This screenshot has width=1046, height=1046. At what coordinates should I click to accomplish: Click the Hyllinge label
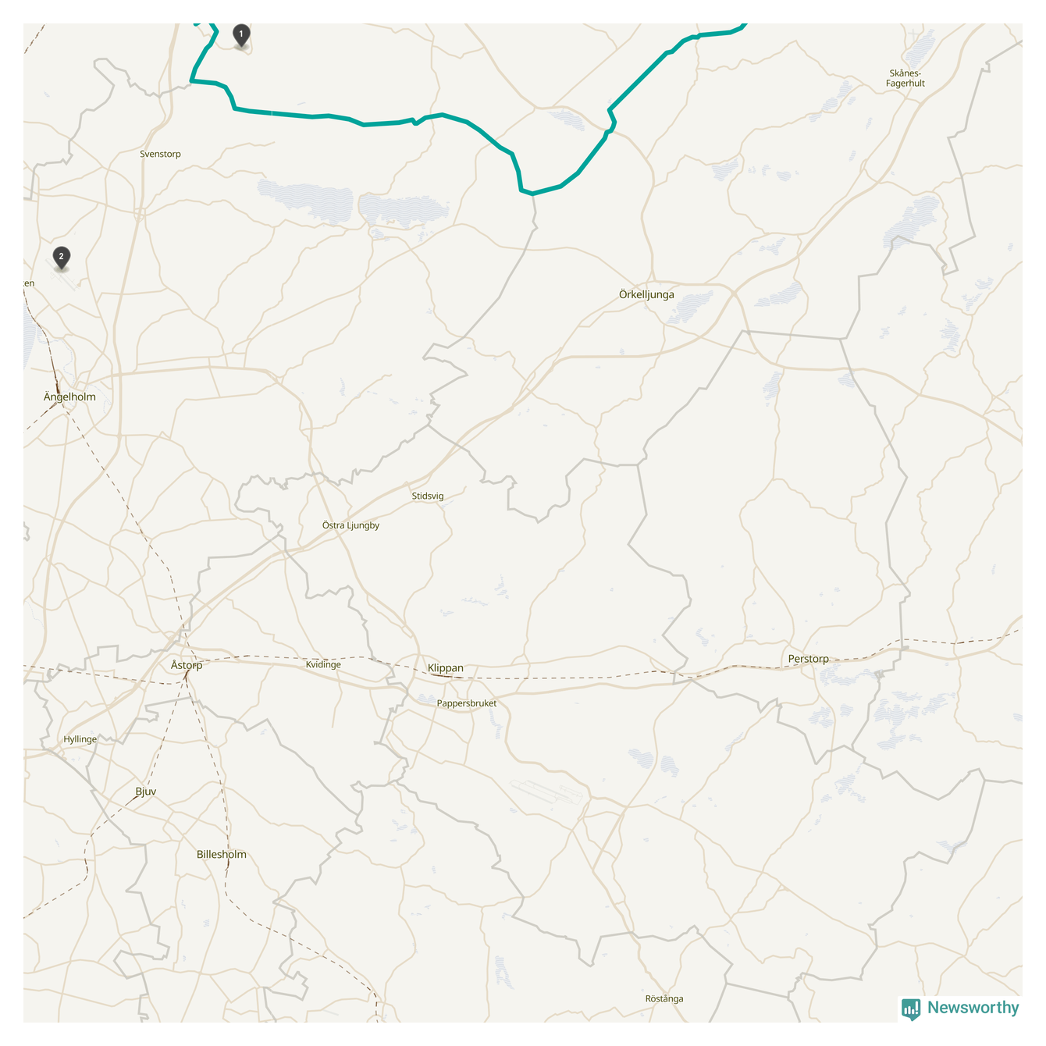[x=80, y=739]
